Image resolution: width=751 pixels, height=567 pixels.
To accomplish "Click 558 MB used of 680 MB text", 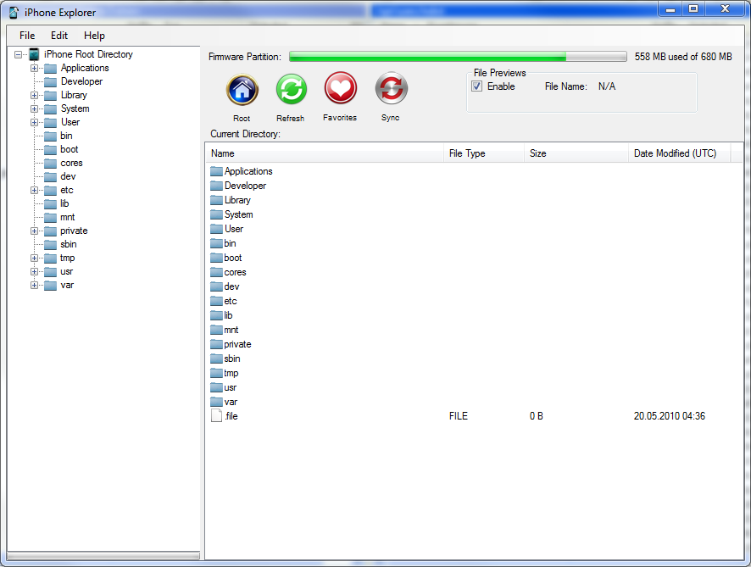I will (x=683, y=57).
